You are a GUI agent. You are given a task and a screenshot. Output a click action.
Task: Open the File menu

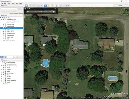(x=2, y=3)
